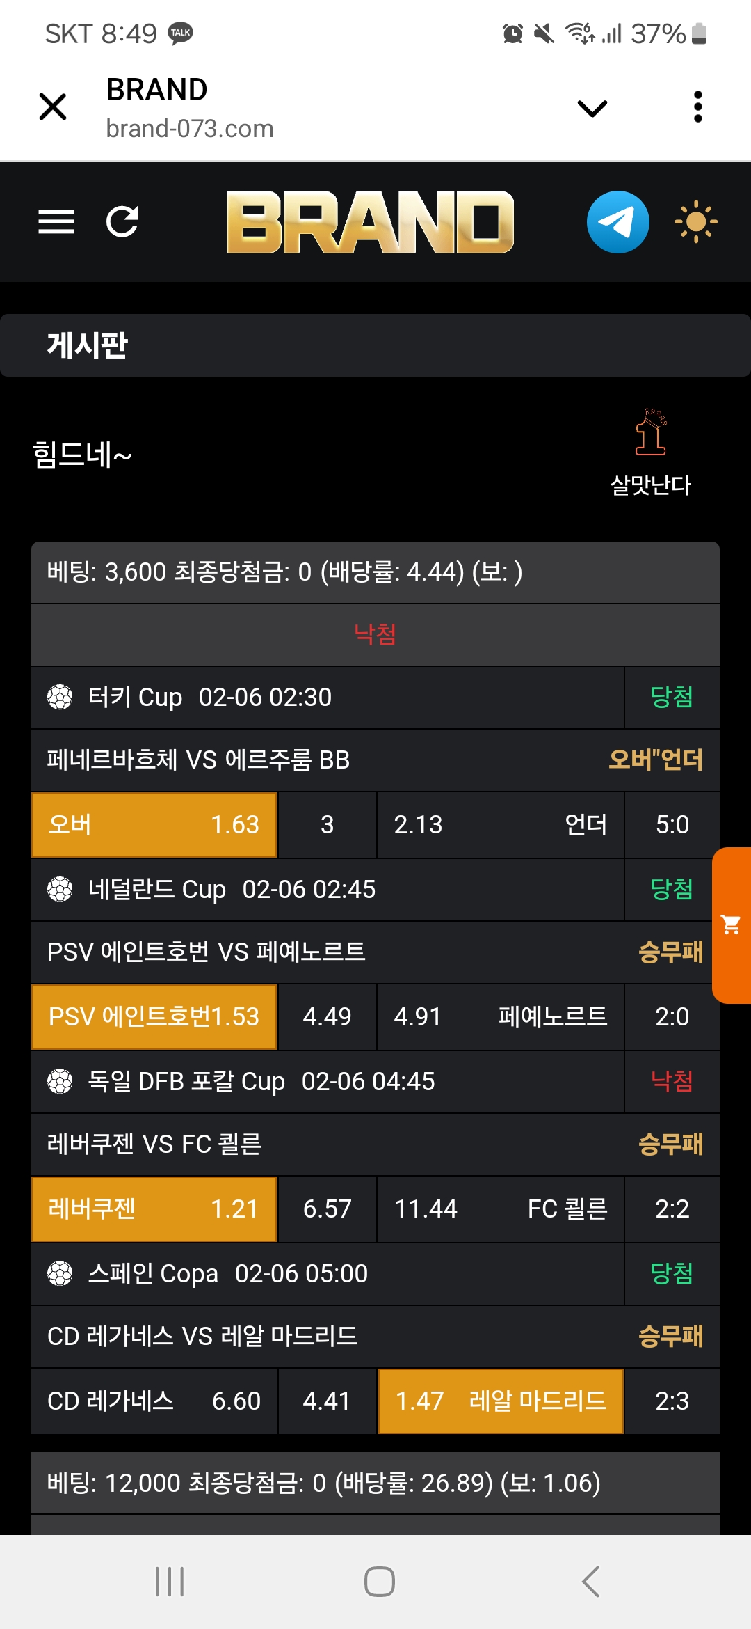Toggle light mode with sun icon
This screenshot has width=751, height=1629.
pos(695,222)
